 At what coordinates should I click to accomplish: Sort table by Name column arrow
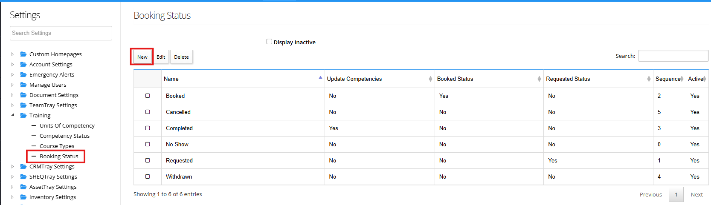[x=320, y=78]
